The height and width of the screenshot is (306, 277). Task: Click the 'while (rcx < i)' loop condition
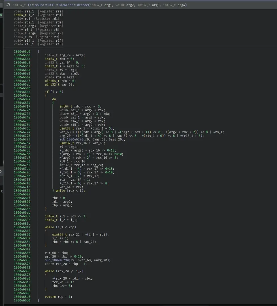coord(70,191)
